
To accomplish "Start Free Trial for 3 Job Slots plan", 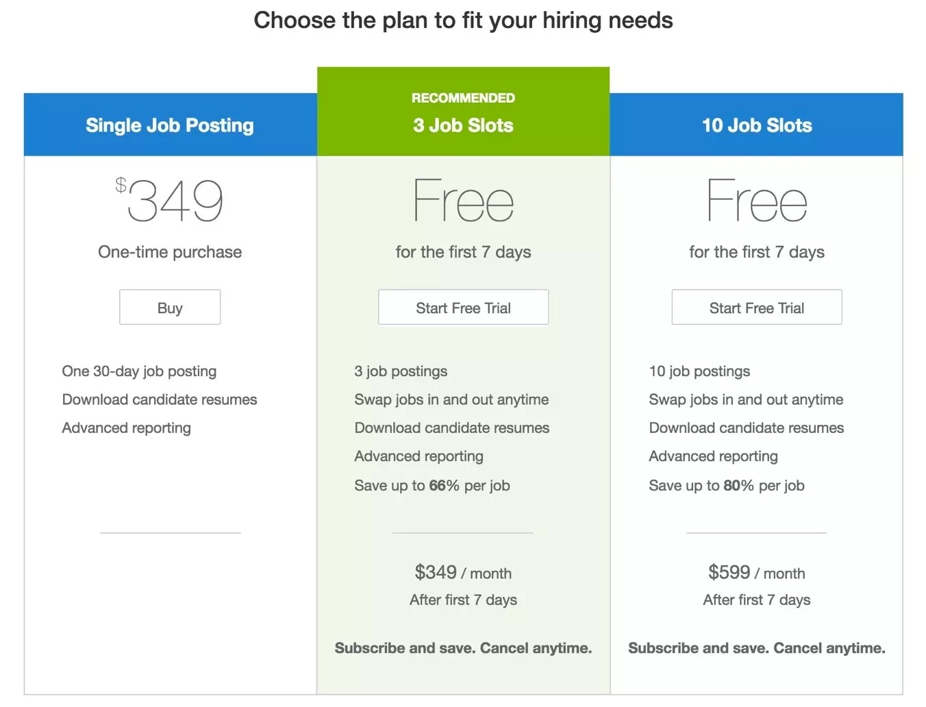I will [x=463, y=307].
